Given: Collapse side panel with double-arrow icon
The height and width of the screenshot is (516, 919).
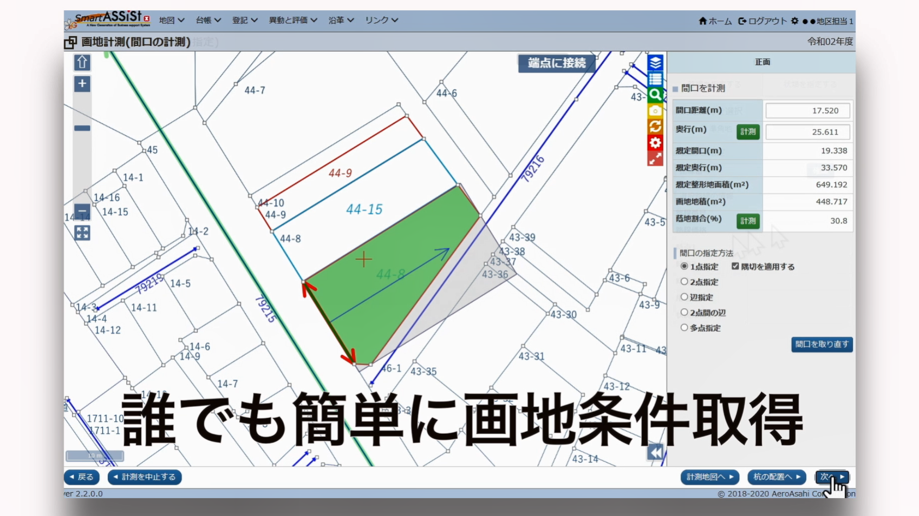Looking at the screenshot, I should point(655,452).
